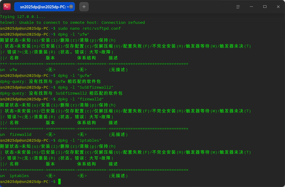Click the 'Connection refused' telnet error line
This screenshot has width=285, height=187.
coord(72,23)
